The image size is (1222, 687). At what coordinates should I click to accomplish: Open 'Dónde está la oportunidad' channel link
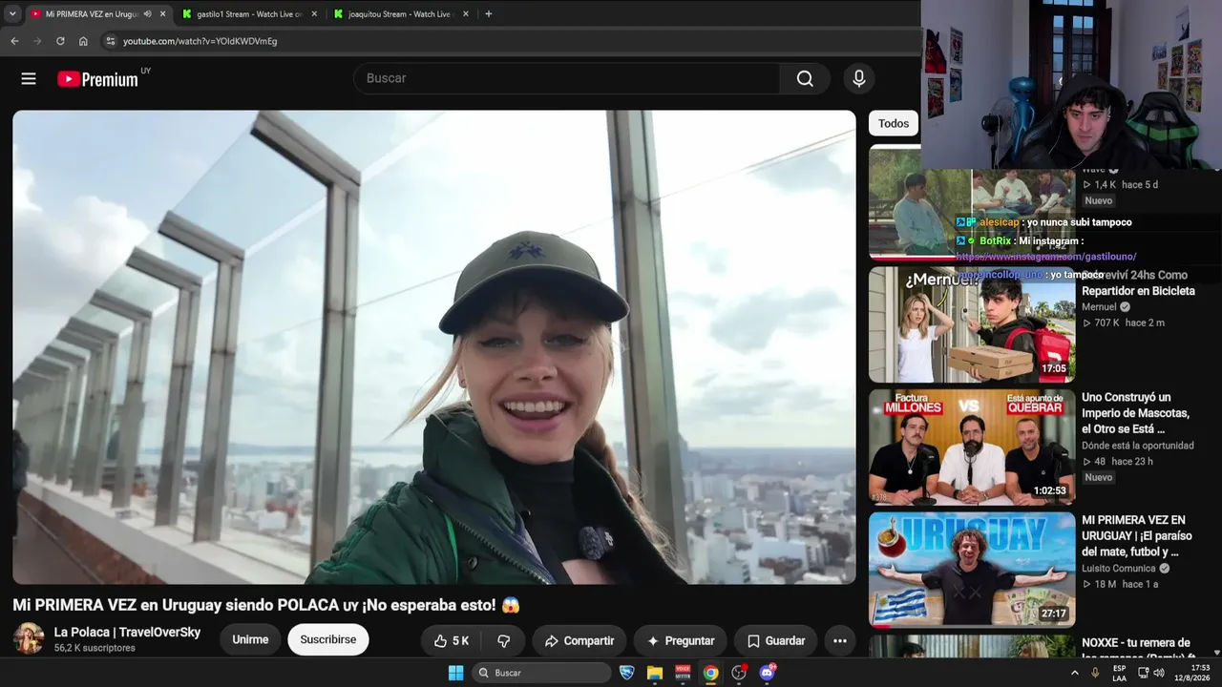pyautogui.click(x=1138, y=446)
